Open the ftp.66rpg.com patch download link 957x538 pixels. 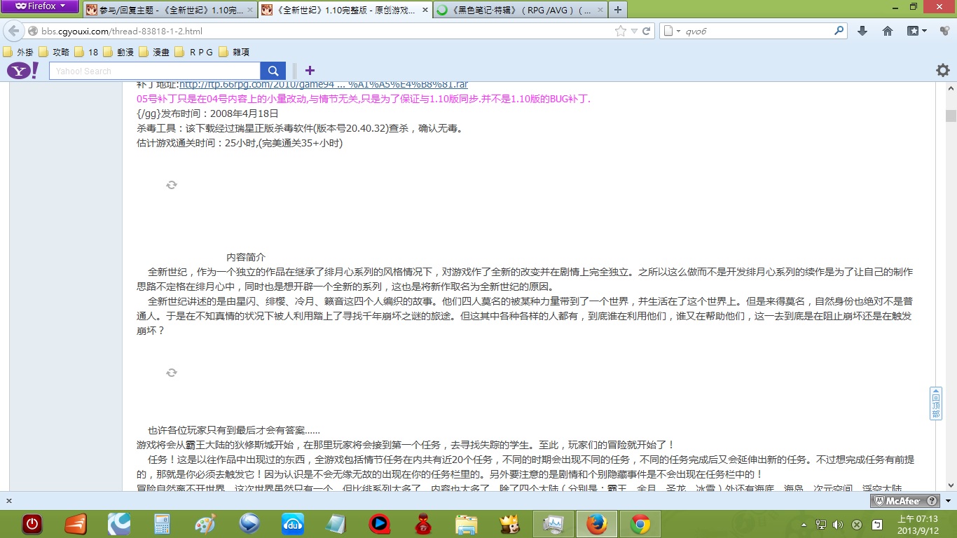(x=324, y=84)
